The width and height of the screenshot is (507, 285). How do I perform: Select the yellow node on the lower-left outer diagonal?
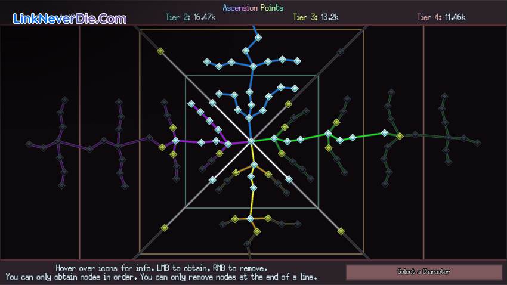[164, 227]
